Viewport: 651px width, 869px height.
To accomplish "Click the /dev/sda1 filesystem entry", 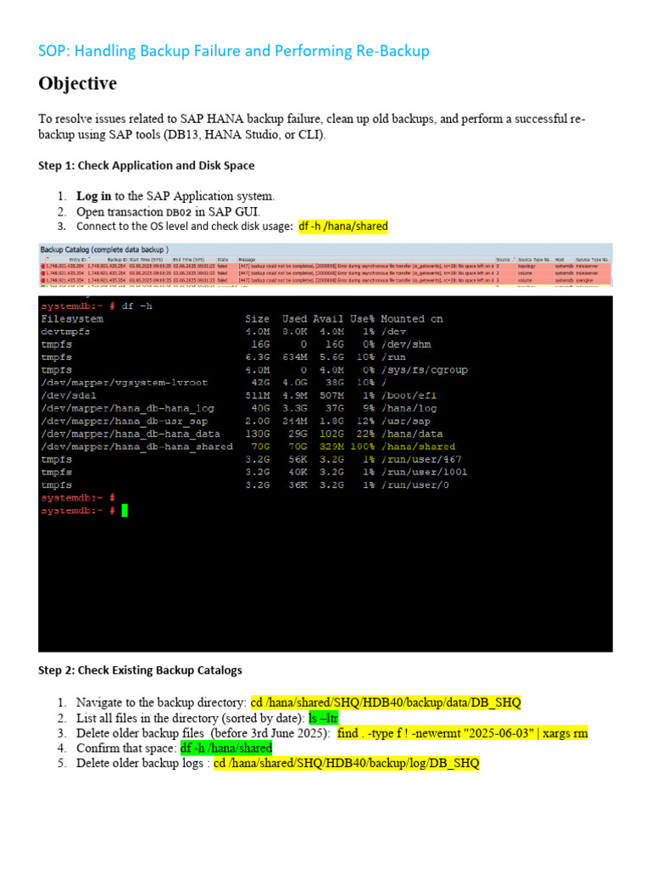I will pos(68,395).
